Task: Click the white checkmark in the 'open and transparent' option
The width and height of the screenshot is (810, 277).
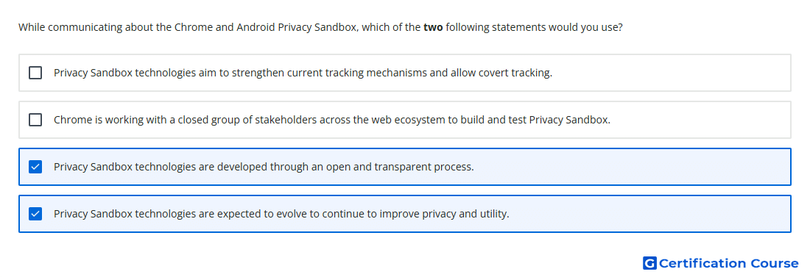Action: click(35, 167)
